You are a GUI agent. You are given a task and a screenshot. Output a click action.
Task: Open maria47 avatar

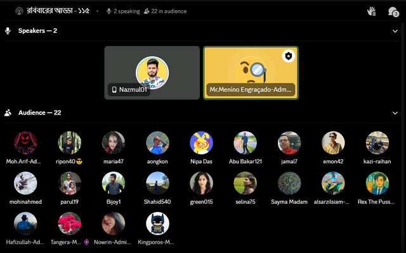(x=114, y=143)
